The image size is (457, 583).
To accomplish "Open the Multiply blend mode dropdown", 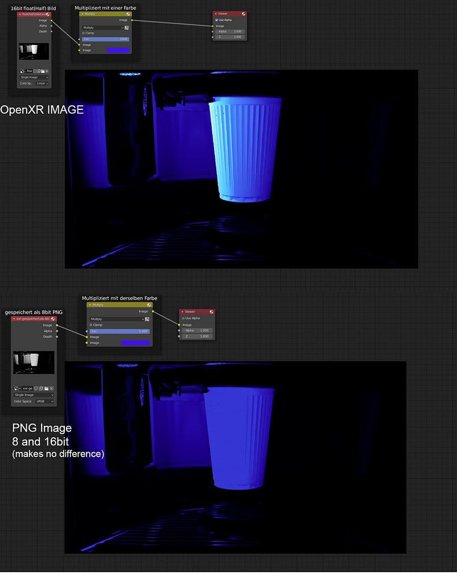I will pyautogui.click(x=102, y=27).
